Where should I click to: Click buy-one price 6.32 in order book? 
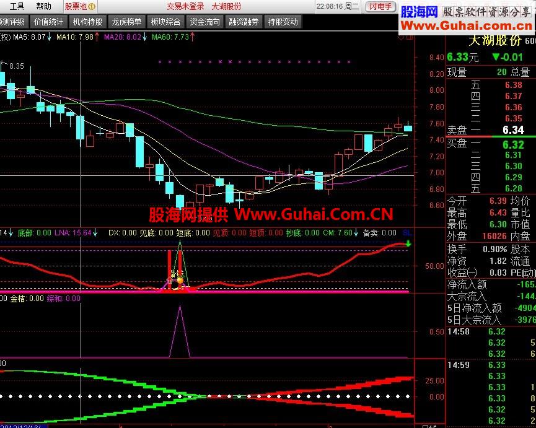(513, 144)
